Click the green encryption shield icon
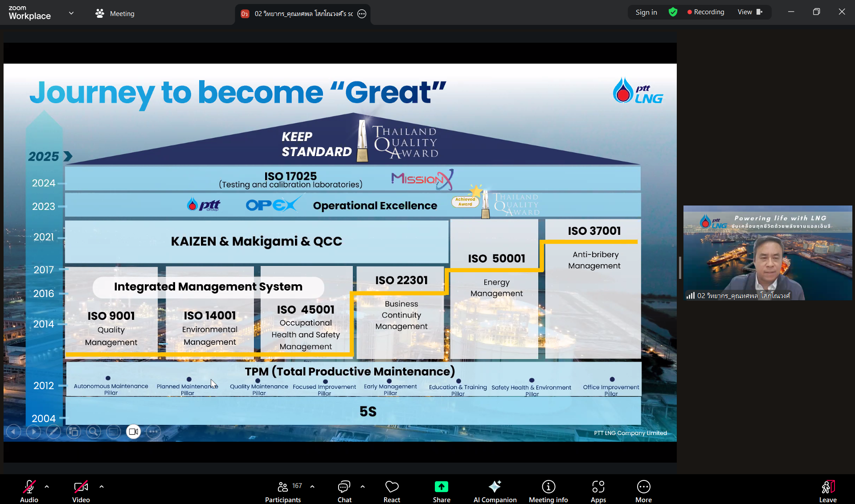 (673, 12)
